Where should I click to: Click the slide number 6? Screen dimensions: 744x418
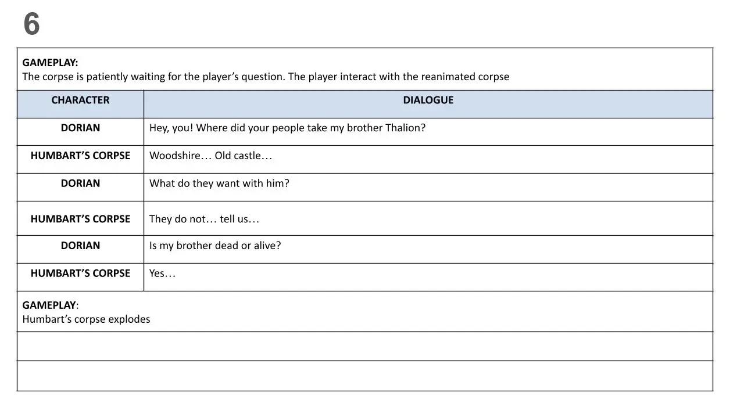(x=31, y=24)
